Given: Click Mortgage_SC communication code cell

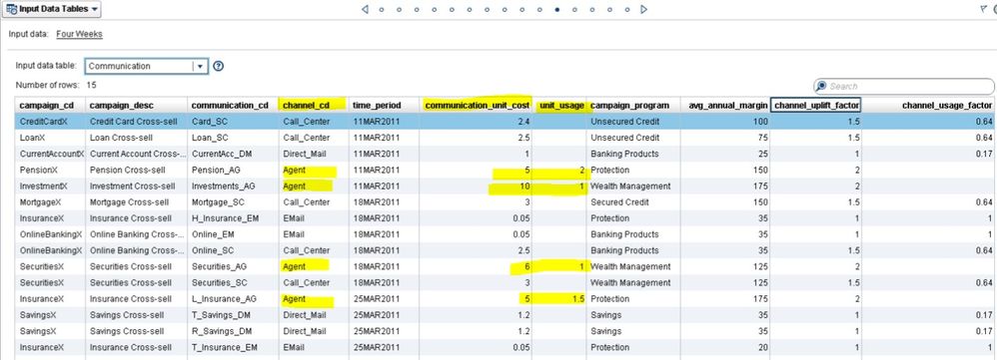Looking at the screenshot, I should pos(233,201).
